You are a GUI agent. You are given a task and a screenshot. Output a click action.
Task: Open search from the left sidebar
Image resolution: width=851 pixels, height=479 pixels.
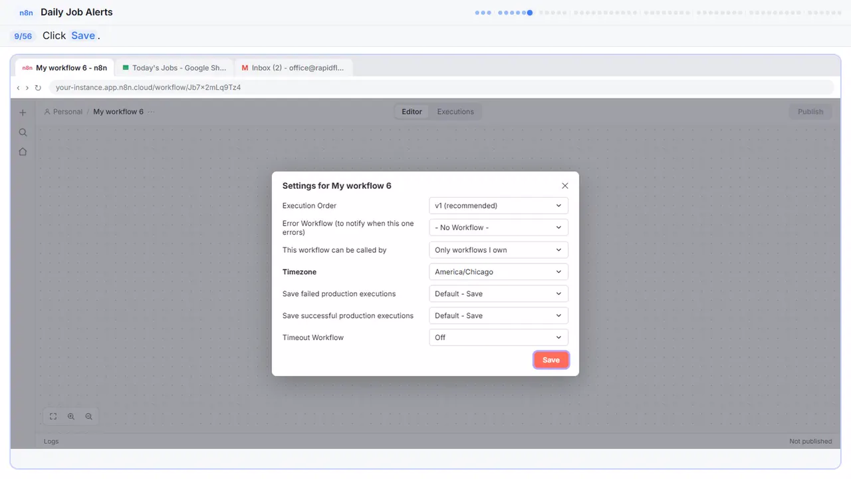[23, 132]
